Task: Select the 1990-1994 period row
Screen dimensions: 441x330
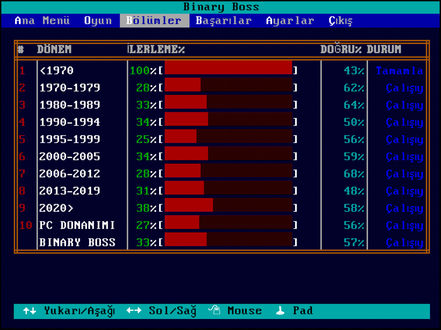Action: point(70,122)
